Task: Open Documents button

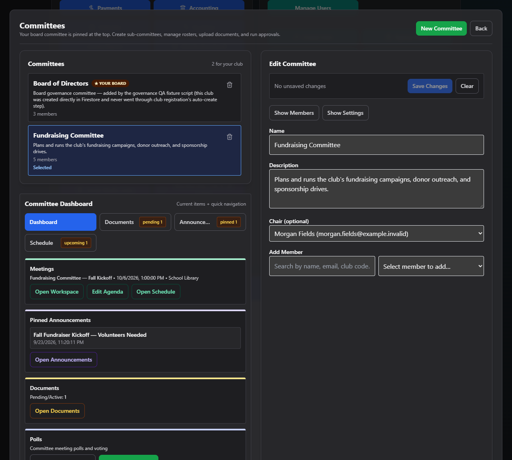Action: [57, 411]
